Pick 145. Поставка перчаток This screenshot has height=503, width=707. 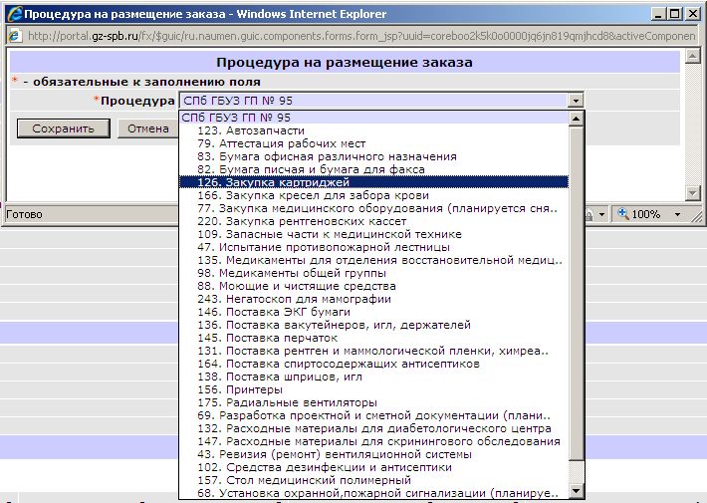tap(373, 338)
